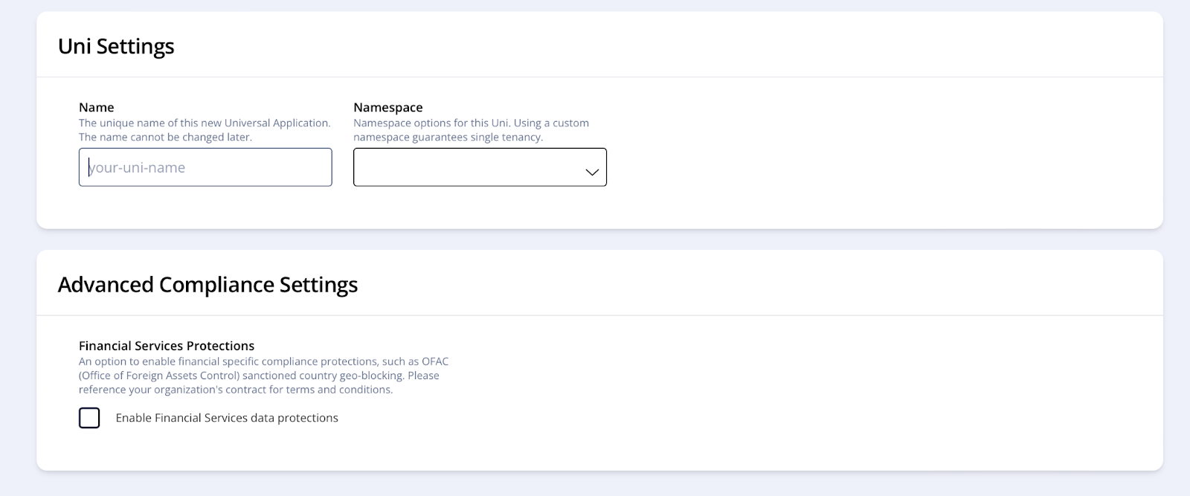1190x496 pixels.
Task: Click the blank middle of the Namespace box
Action: pyautogui.click(x=469, y=167)
